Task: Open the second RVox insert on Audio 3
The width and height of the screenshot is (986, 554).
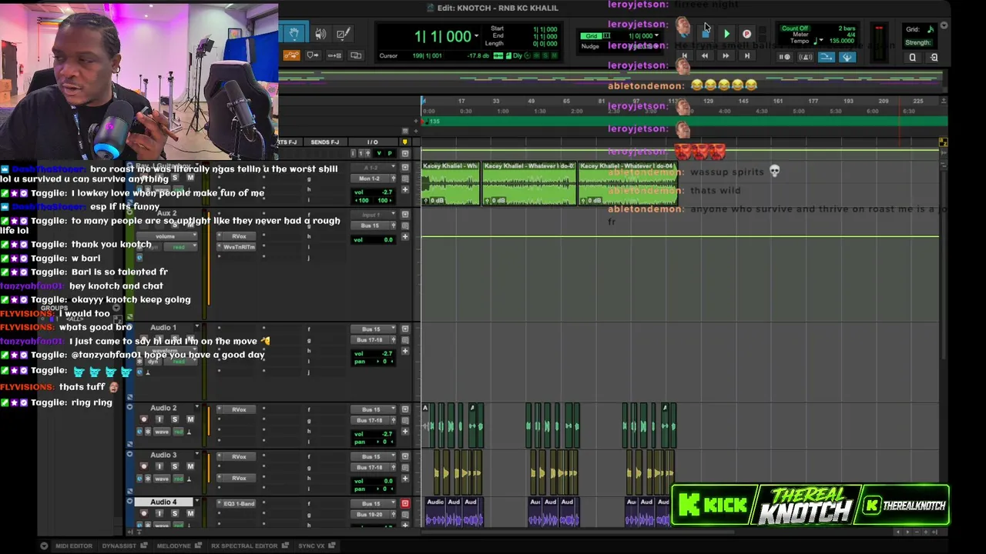Action: click(238, 479)
